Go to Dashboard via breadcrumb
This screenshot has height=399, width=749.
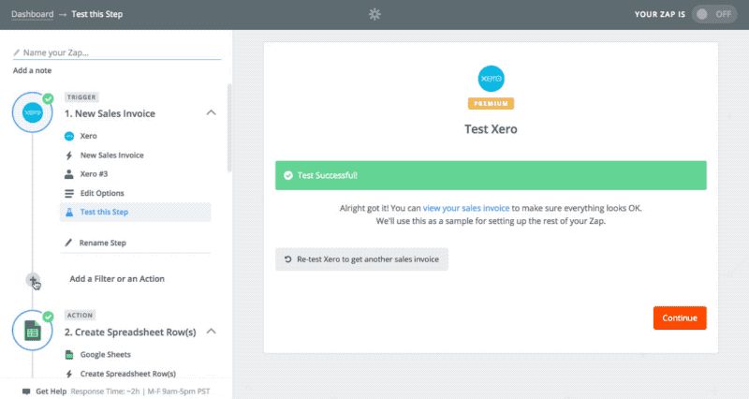coord(33,14)
